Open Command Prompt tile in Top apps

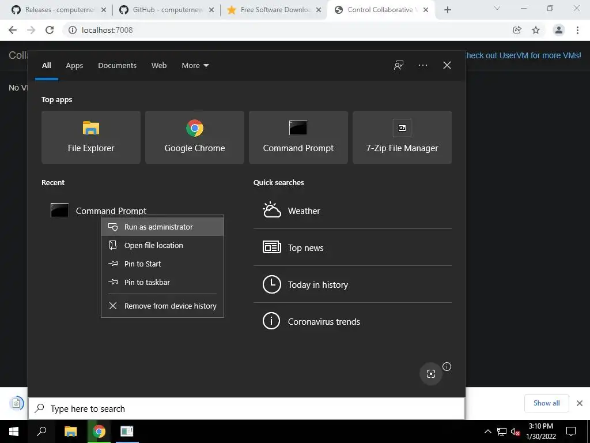[298, 137]
